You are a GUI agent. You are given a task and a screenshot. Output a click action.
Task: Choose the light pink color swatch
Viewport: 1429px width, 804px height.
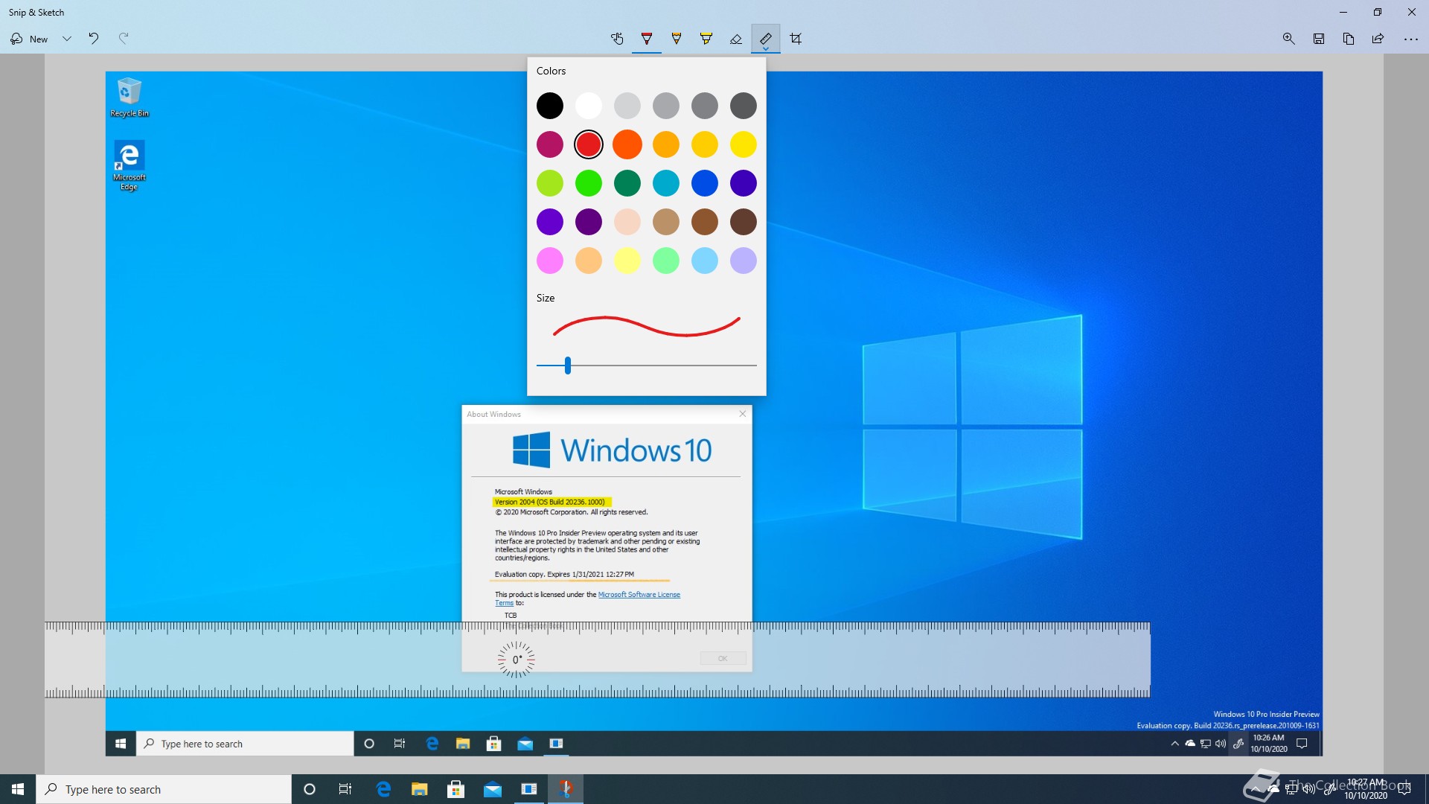click(550, 261)
